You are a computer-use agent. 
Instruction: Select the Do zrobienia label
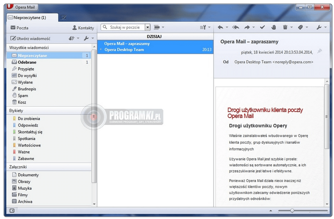pos(49,118)
